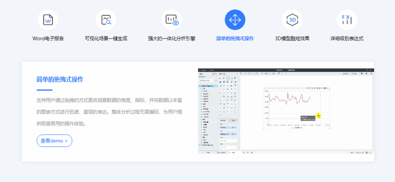The image size is (395, 182).
Task: Select the 详细级别表达式 tab label
Action: (347, 38)
